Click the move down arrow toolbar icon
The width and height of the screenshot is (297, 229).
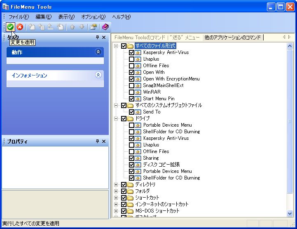(82, 27)
